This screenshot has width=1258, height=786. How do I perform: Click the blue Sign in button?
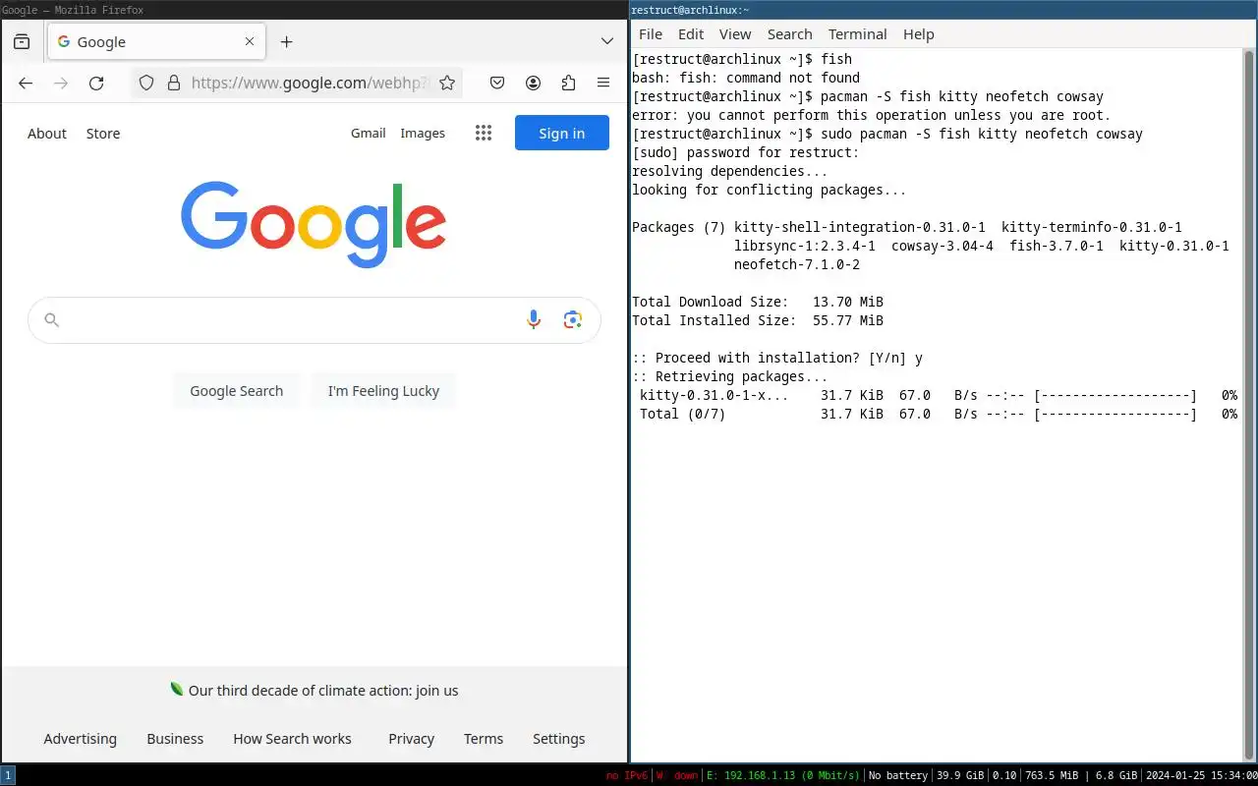click(x=562, y=133)
